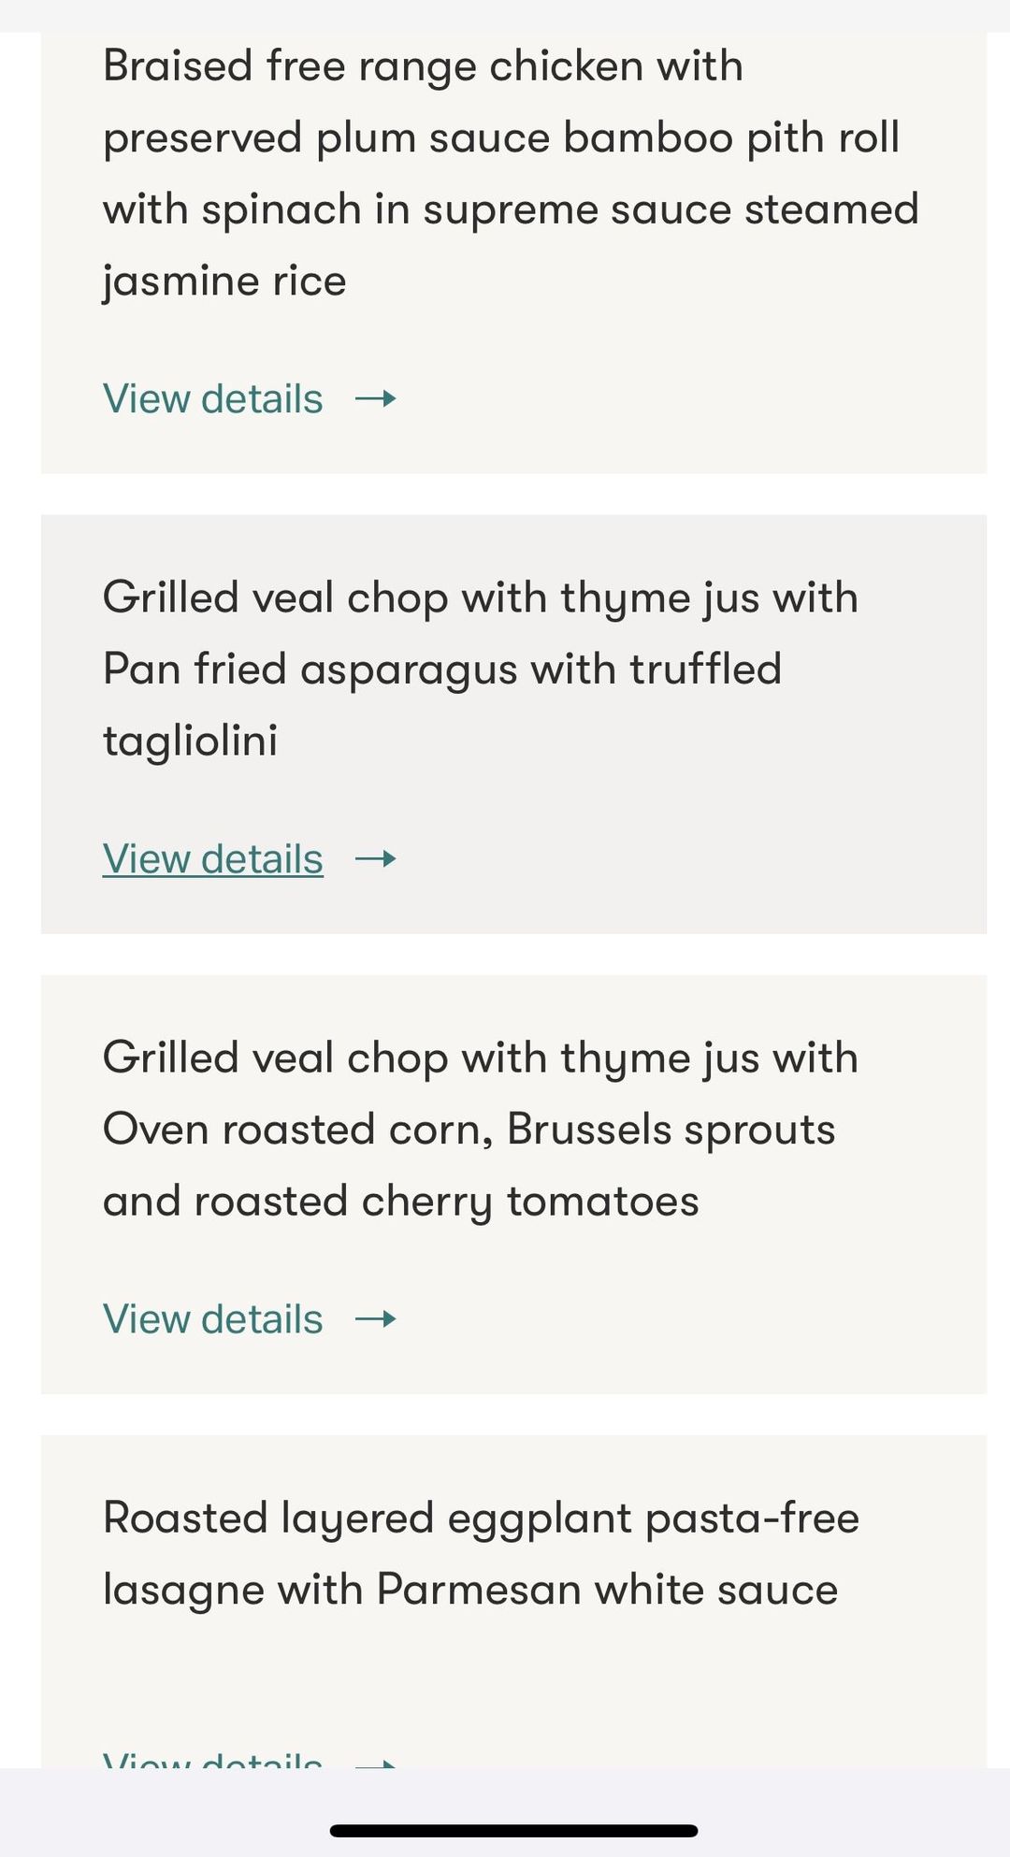Tap arrow icon on veal chop tagliolini card
The image size is (1010, 1857).
click(x=376, y=859)
